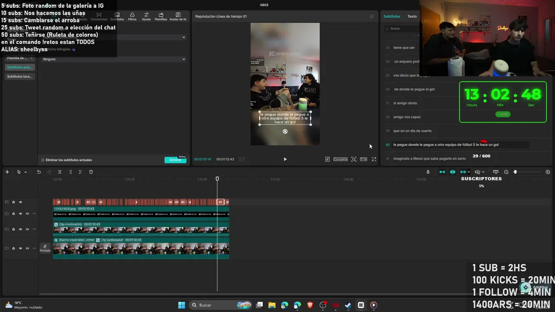Open File Explorer from the taskbar
The width and height of the screenshot is (555, 312).
coord(272,305)
